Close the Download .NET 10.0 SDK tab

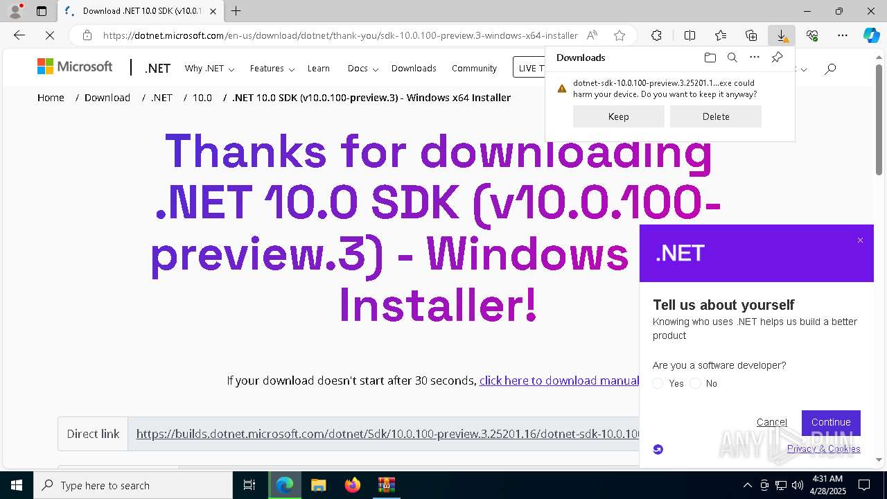coord(213,11)
